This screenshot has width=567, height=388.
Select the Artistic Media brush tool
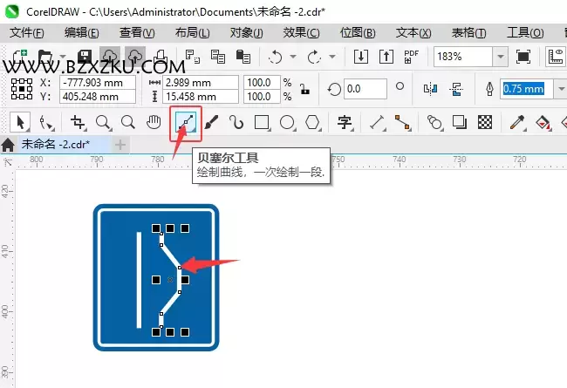(211, 122)
